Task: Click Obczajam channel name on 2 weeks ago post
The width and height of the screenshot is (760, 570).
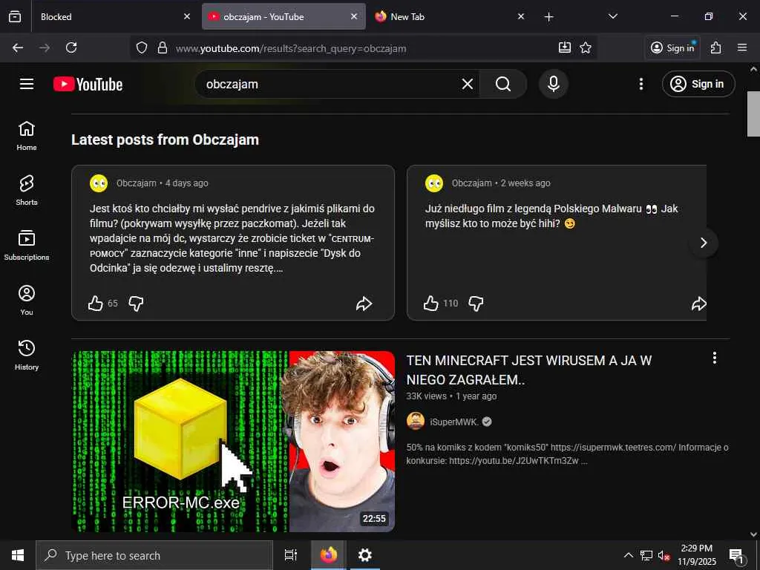Action: click(471, 183)
